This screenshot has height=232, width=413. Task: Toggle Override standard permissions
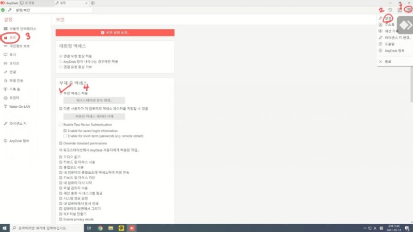(60, 143)
